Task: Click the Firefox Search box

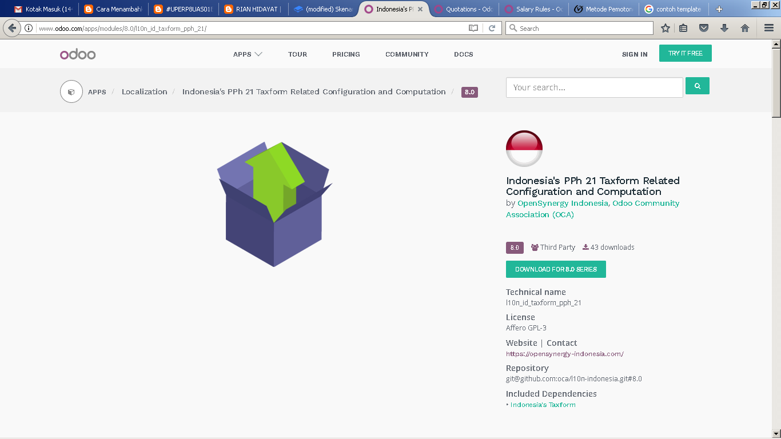Action: (579, 28)
